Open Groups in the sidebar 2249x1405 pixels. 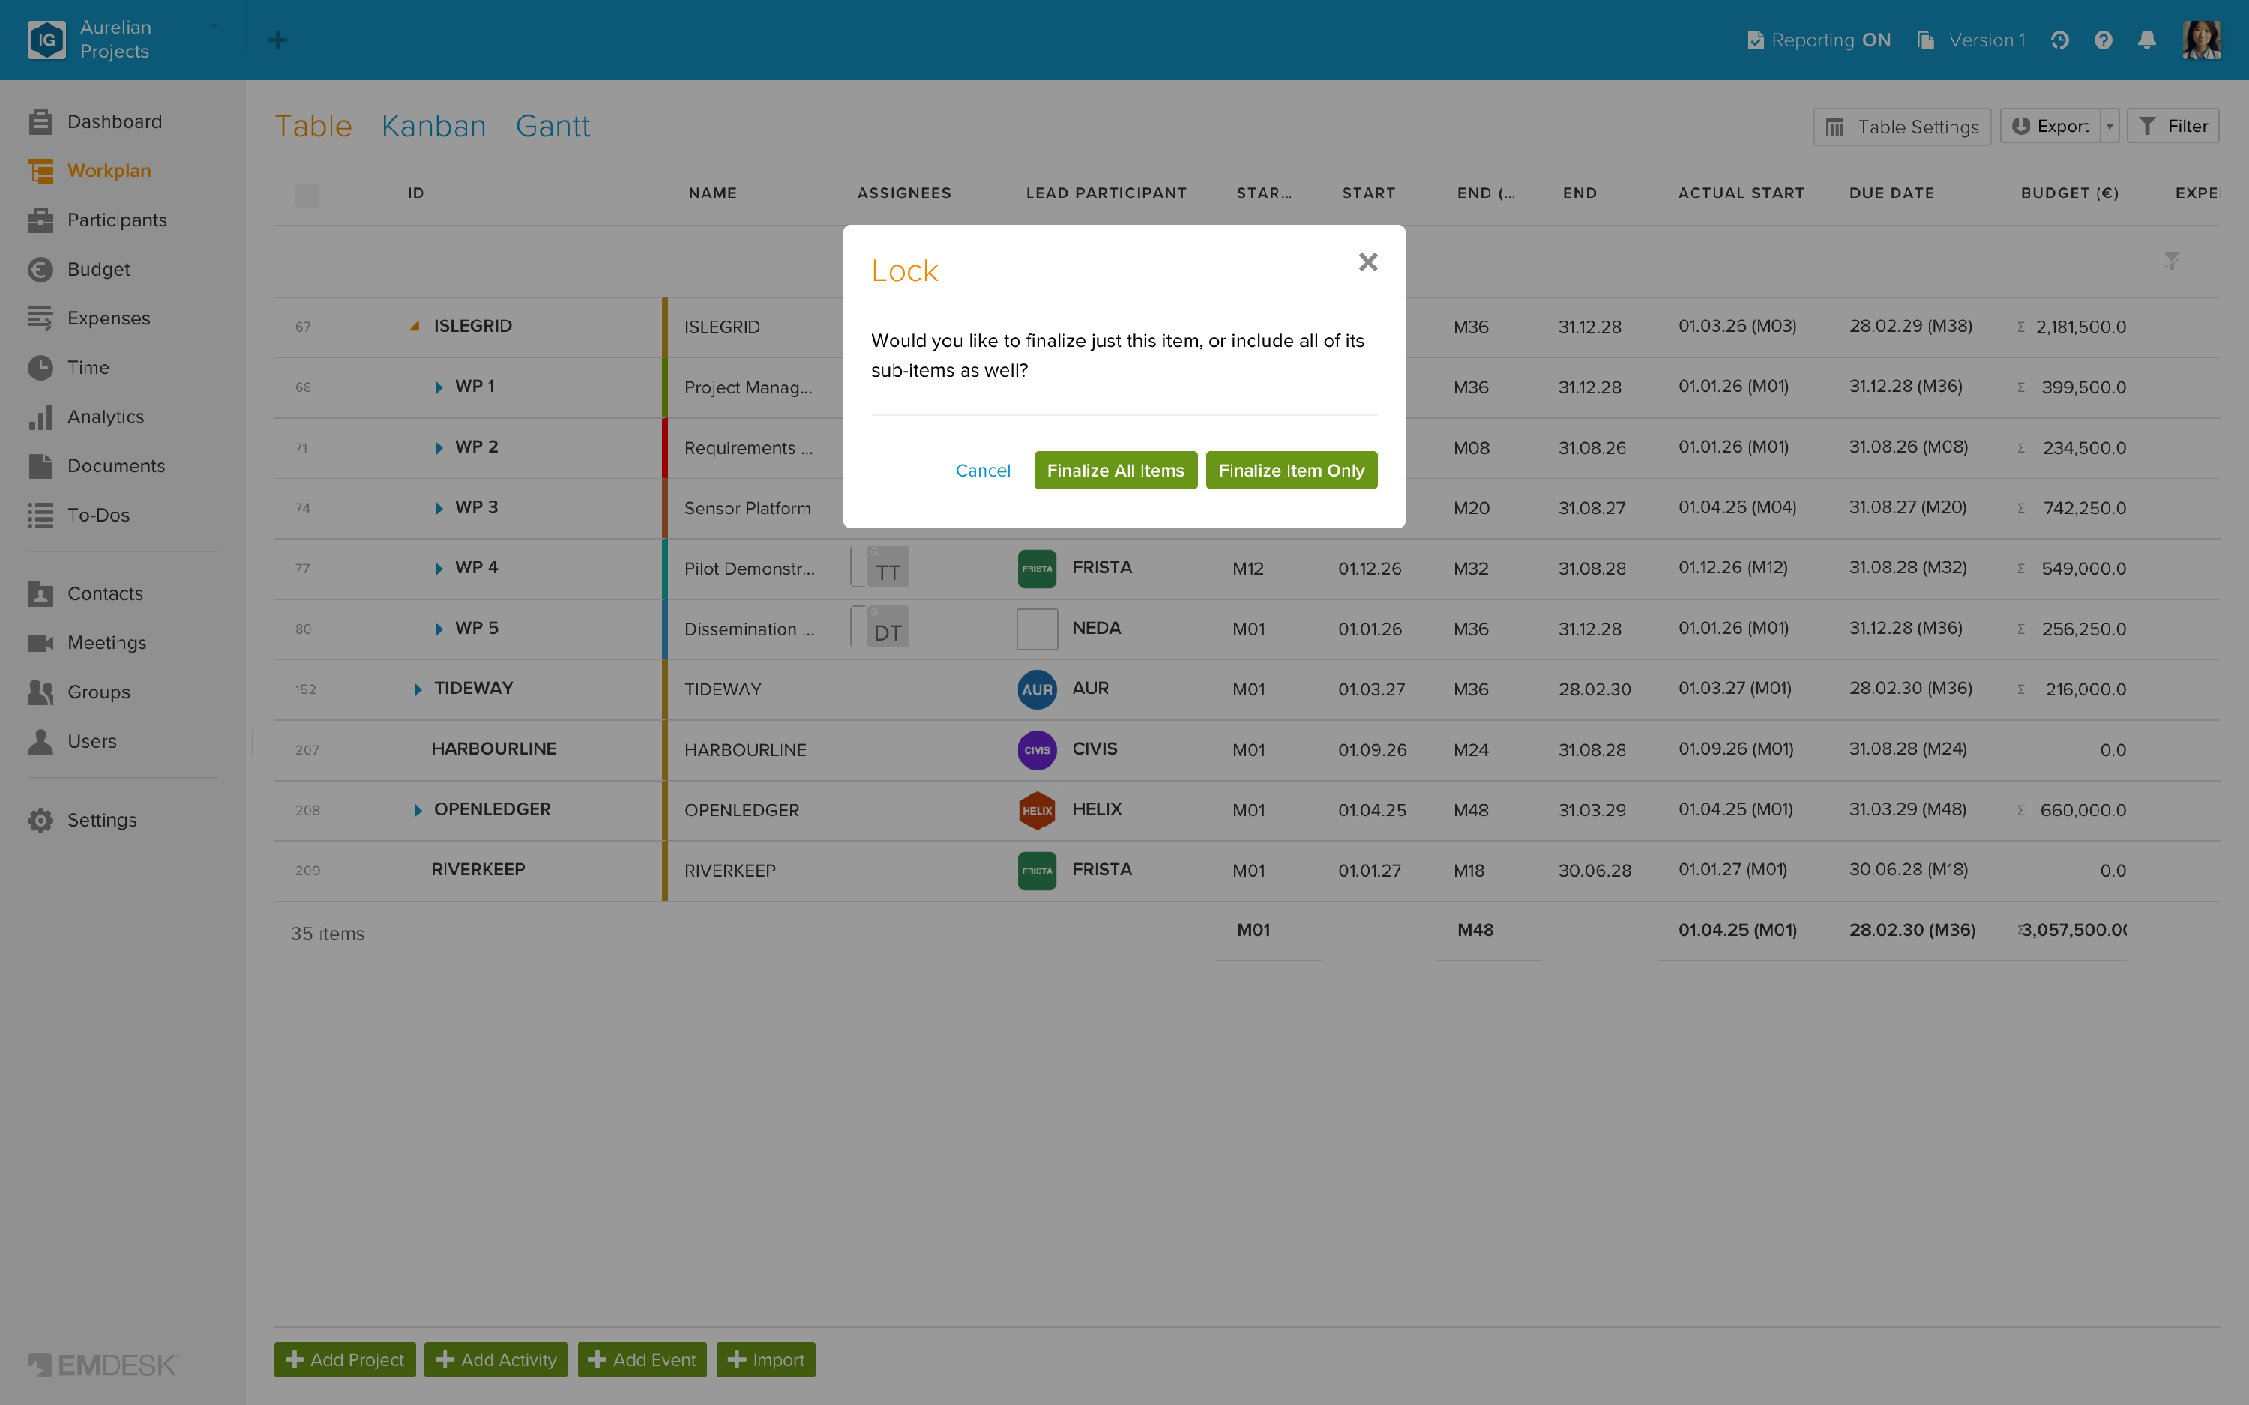[79, 692]
